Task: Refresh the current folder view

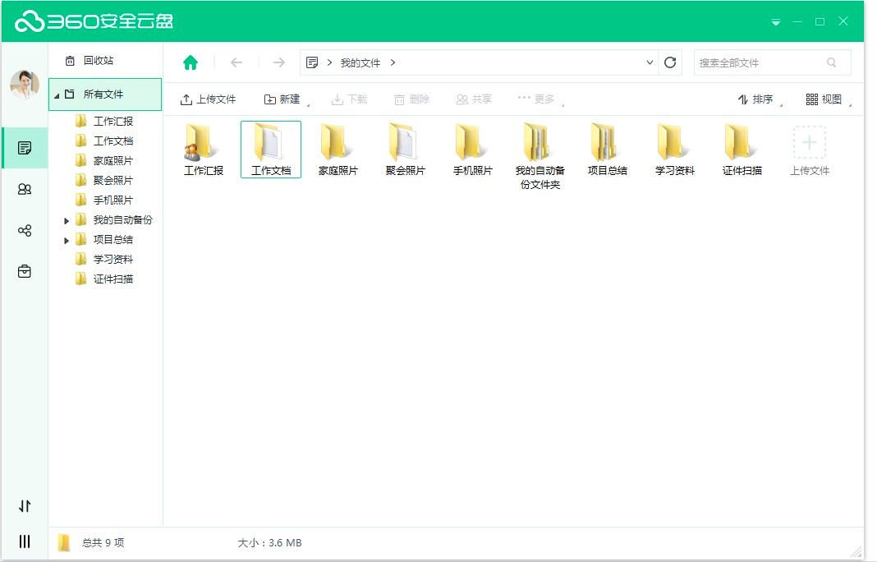Action: (671, 62)
